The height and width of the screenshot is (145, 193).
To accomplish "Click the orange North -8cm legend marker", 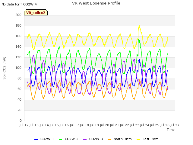I will (109, 139).
